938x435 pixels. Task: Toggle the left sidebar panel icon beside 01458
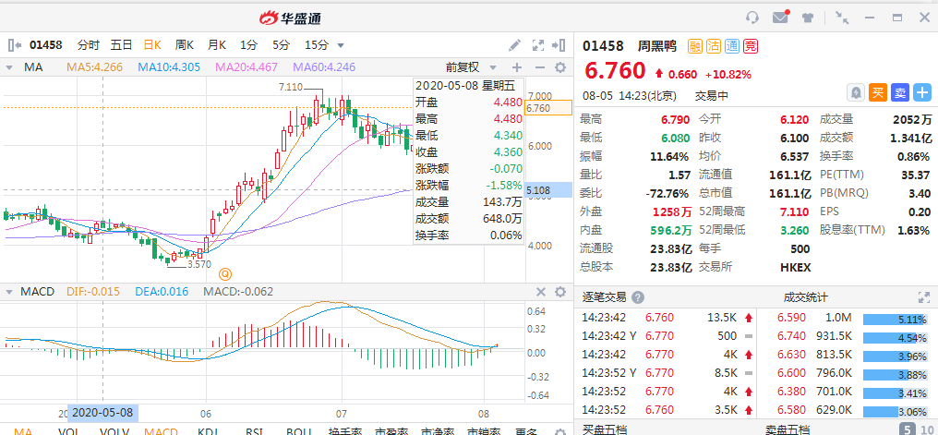pyautogui.click(x=15, y=45)
